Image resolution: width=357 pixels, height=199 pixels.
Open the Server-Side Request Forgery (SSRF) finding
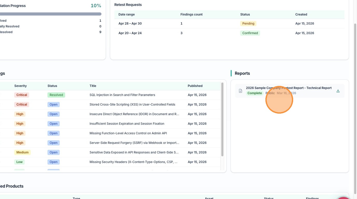pos(134,143)
